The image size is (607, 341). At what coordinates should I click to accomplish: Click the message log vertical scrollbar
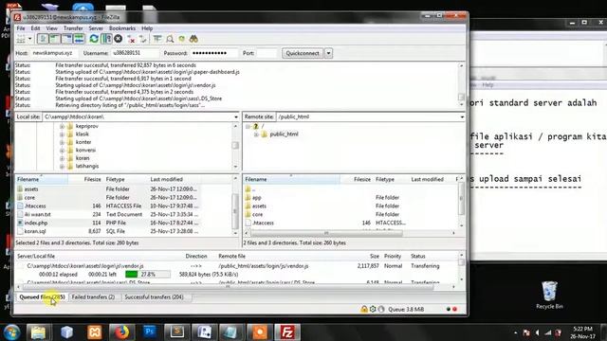tap(461, 97)
